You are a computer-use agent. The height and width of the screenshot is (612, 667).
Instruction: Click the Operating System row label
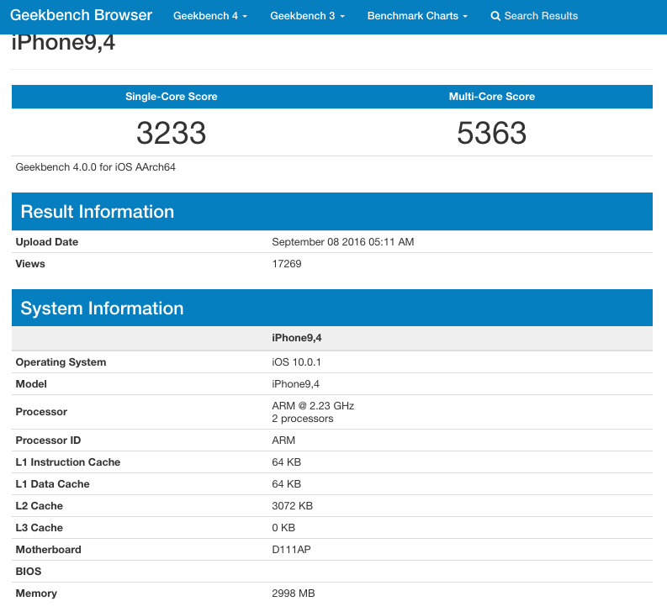pyautogui.click(x=61, y=362)
